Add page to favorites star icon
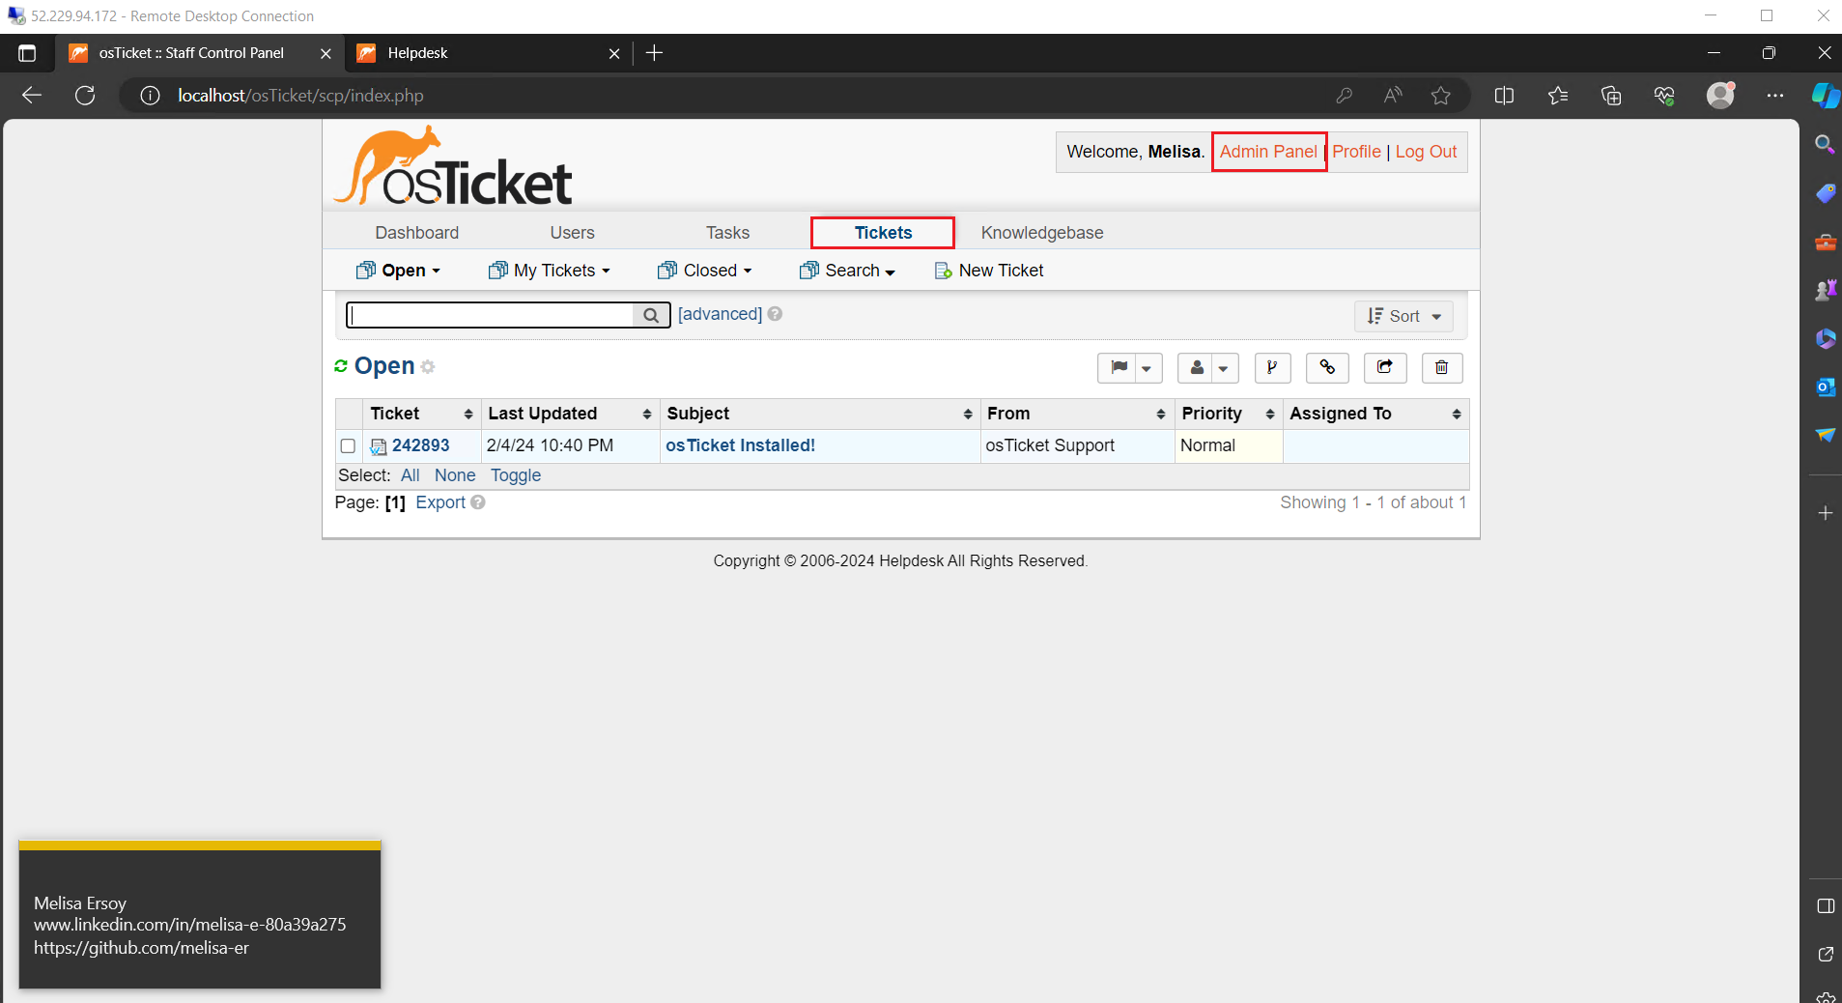 [x=1441, y=95]
